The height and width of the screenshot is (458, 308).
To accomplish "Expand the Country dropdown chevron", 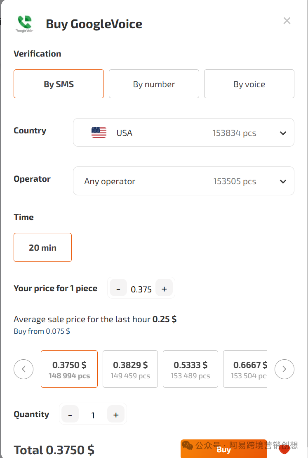I will pyautogui.click(x=283, y=133).
